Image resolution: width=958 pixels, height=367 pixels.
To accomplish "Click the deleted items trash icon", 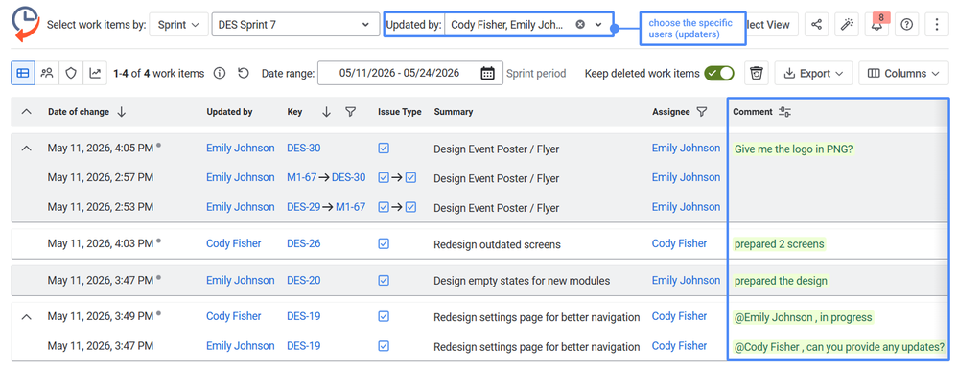I will pos(757,73).
